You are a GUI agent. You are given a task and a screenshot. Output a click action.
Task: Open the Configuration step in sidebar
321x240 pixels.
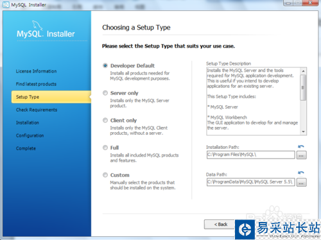(x=30, y=135)
